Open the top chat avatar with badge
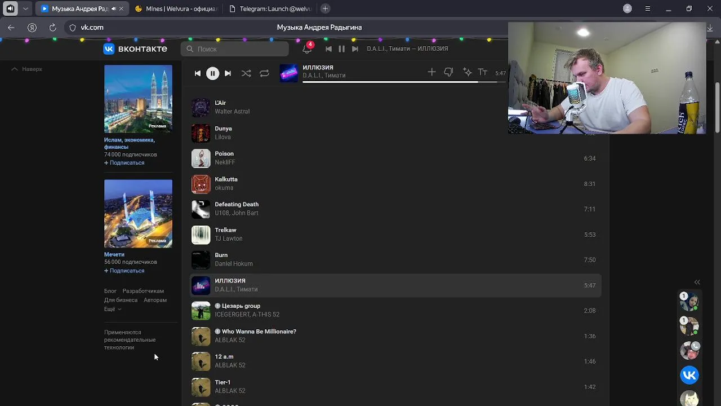 [689, 302]
